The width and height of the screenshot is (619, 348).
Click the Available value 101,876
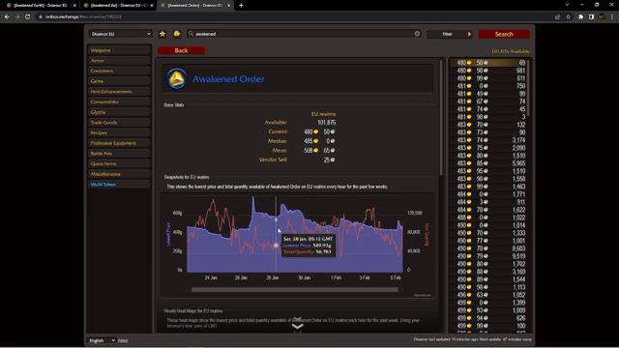pyautogui.click(x=327, y=123)
